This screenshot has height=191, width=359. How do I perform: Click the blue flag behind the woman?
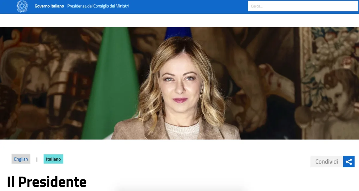(178, 32)
